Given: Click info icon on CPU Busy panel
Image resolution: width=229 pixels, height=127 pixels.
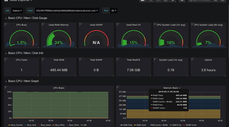Looking at the screenshot, I should pos(5,25).
